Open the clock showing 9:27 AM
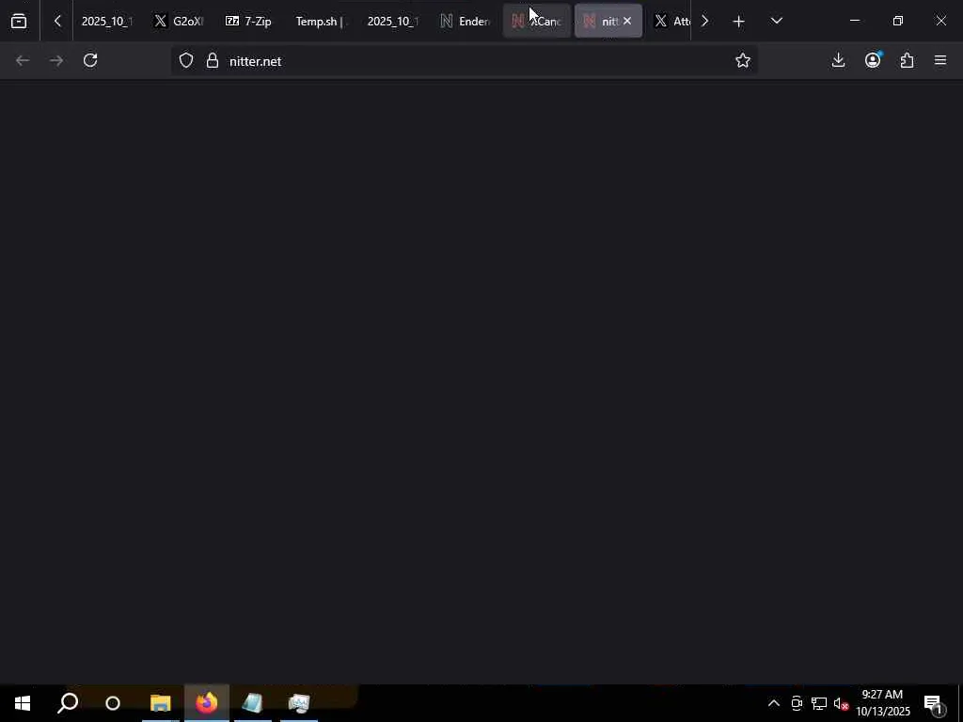 pyautogui.click(x=882, y=703)
